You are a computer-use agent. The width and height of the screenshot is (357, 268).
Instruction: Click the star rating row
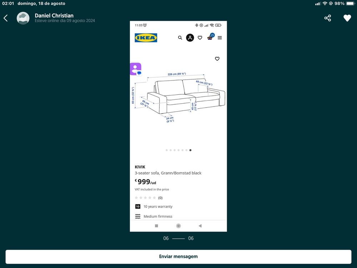(149, 198)
